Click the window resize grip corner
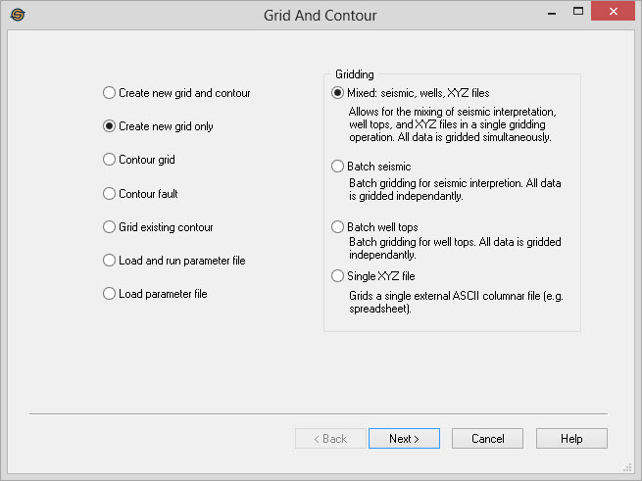This screenshot has height=481, width=642. [x=628, y=467]
